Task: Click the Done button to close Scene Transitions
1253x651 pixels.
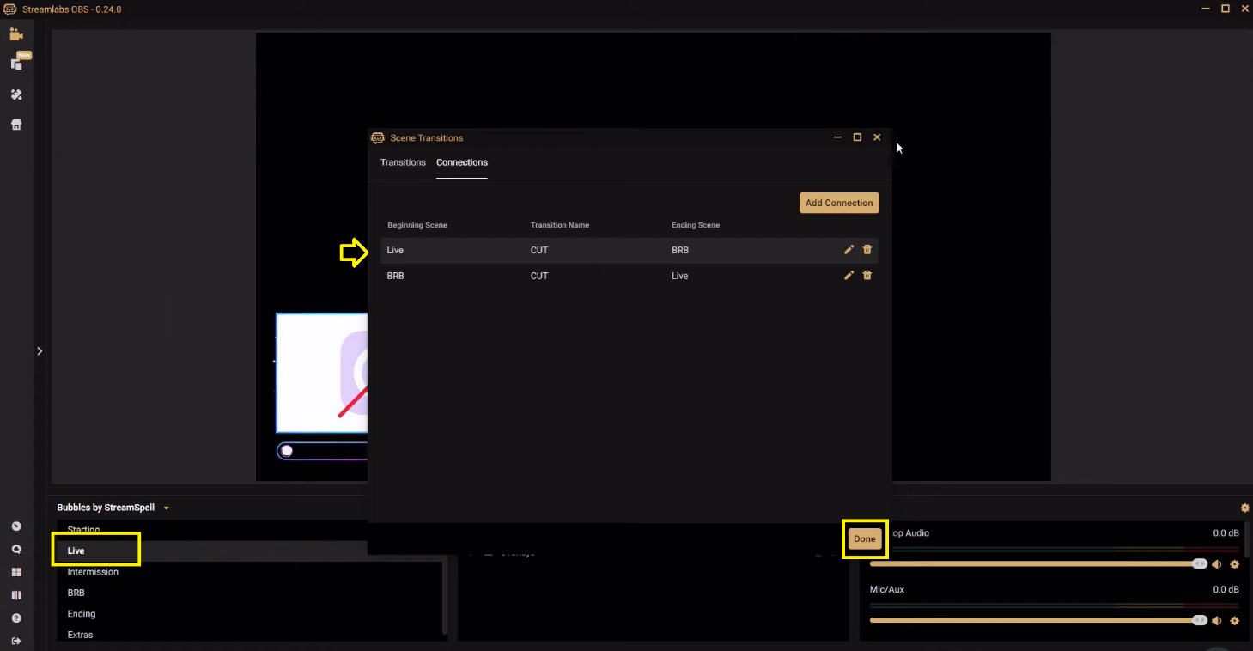Action: click(x=864, y=538)
